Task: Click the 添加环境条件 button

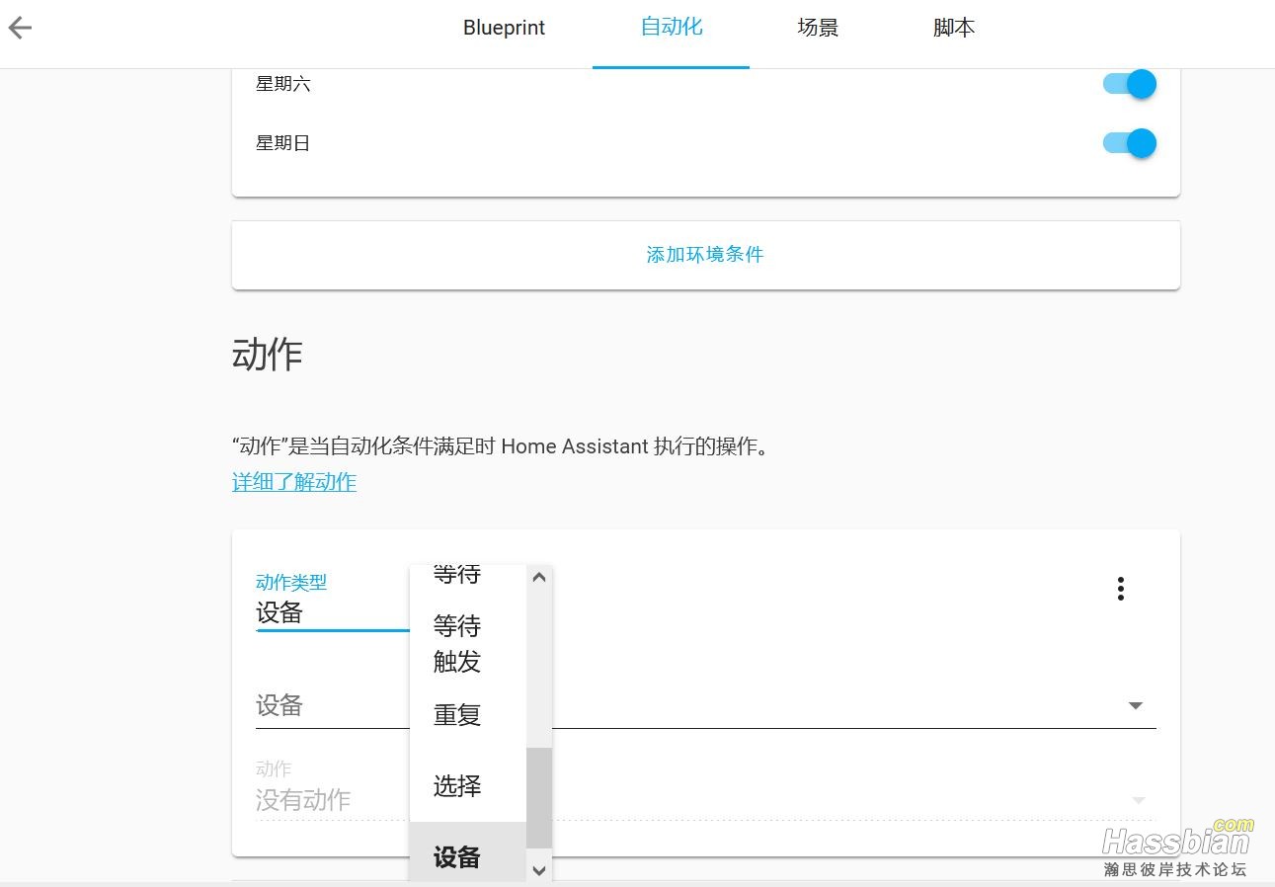Action: pyautogui.click(x=705, y=255)
